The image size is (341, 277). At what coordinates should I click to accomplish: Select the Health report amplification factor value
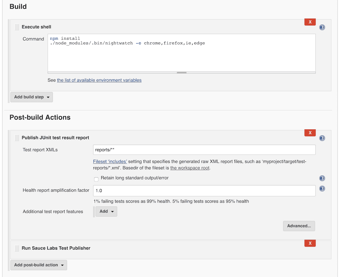pos(204,191)
